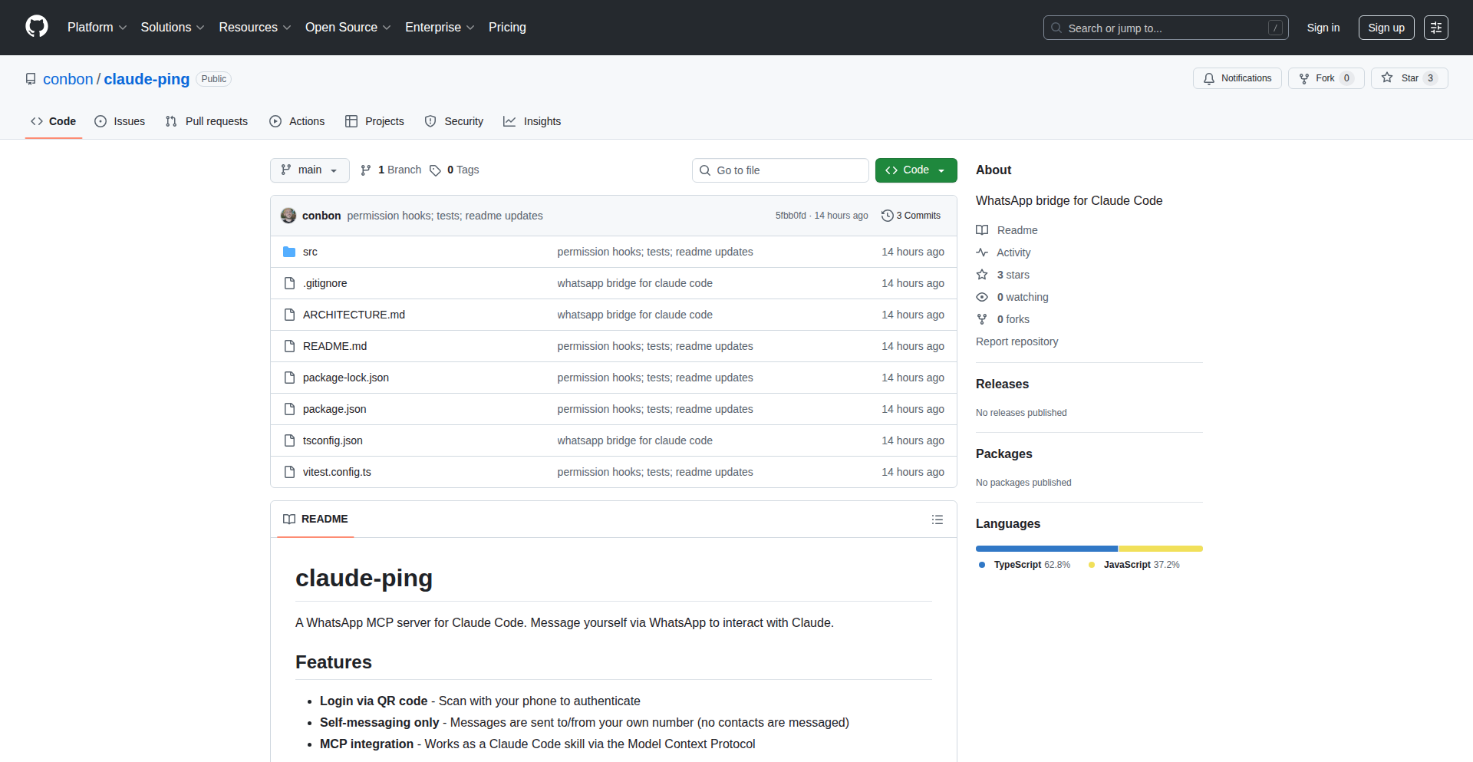The width and height of the screenshot is (1473, 762).
Task: Expand the Platform navigation menu
Action: 97,28
